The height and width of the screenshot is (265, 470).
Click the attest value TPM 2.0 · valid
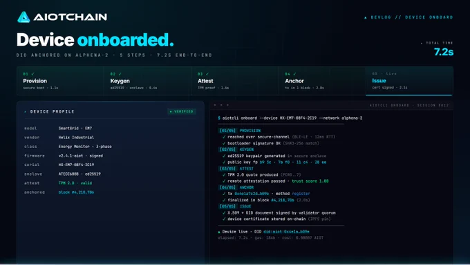pyautogui.click(x=75, y=183)
